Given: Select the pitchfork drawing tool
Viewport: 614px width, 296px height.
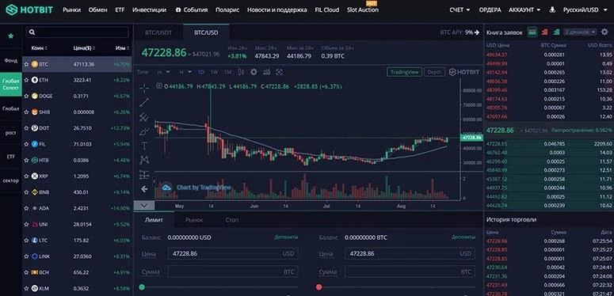Looking at the screenshot, I should [x=144, y=116].
